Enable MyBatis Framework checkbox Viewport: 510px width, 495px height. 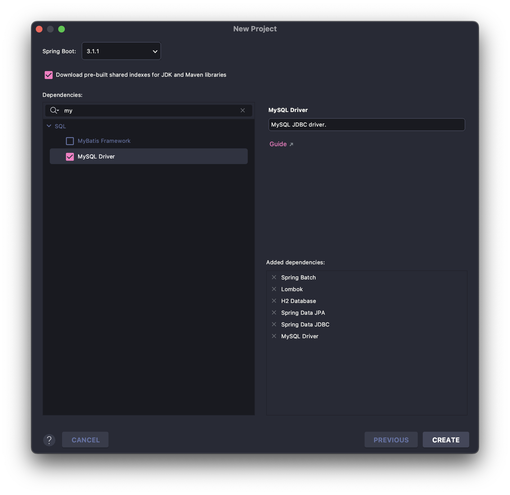(x=70, y=141)
